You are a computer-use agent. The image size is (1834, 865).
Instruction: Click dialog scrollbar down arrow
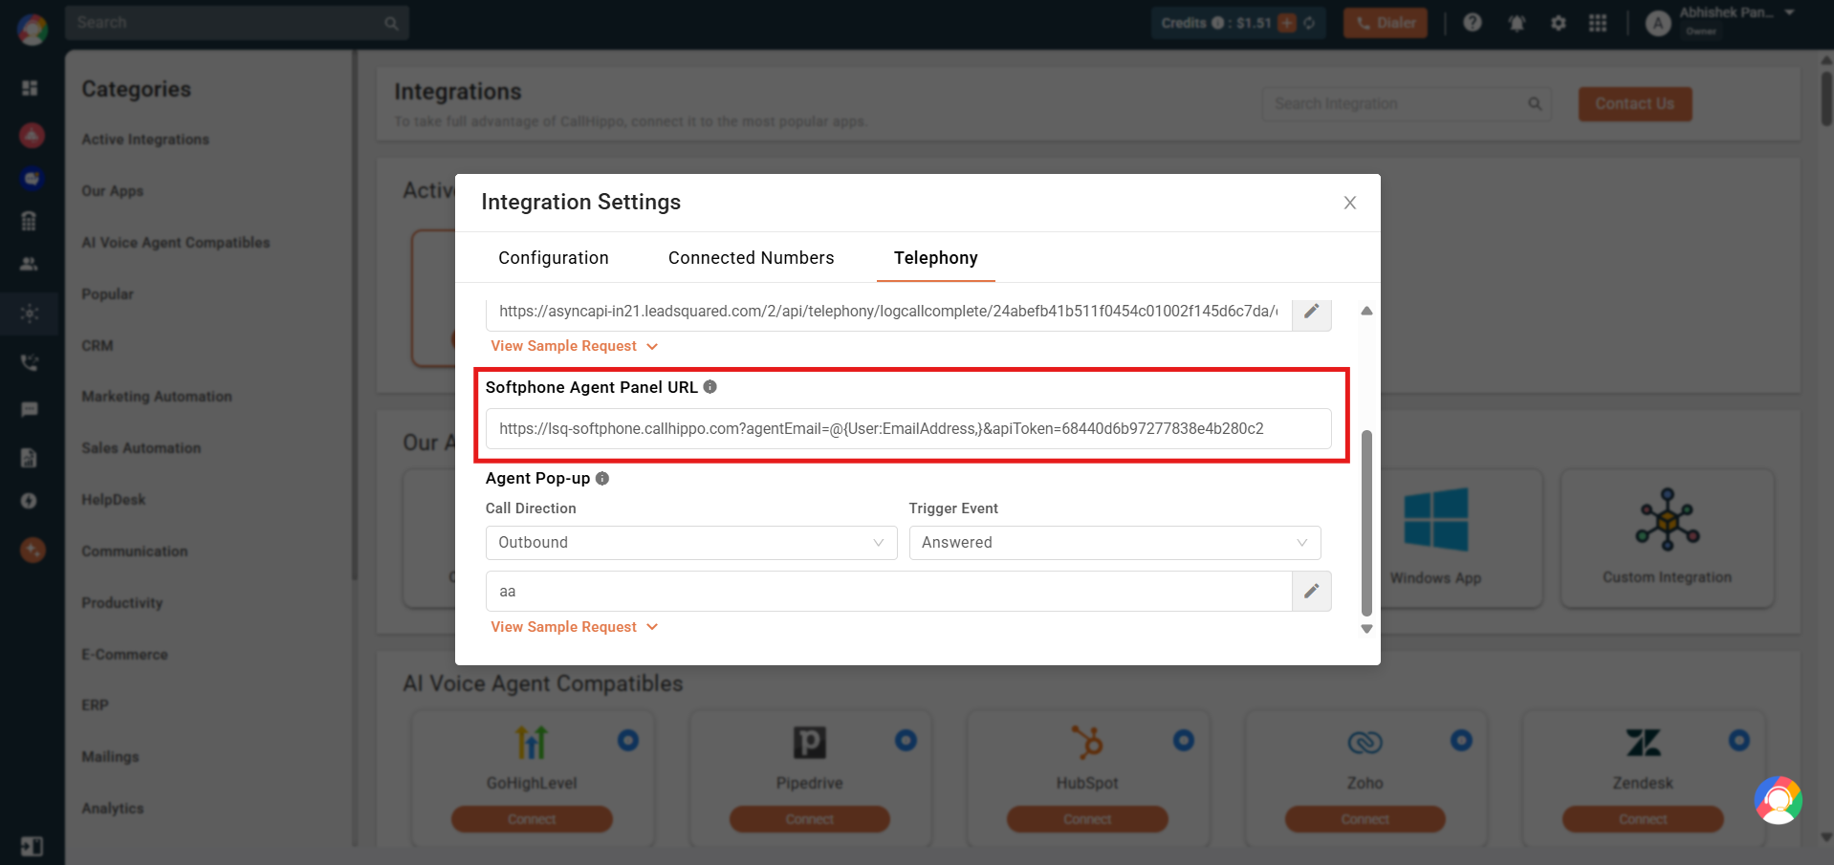point(1366,629)
